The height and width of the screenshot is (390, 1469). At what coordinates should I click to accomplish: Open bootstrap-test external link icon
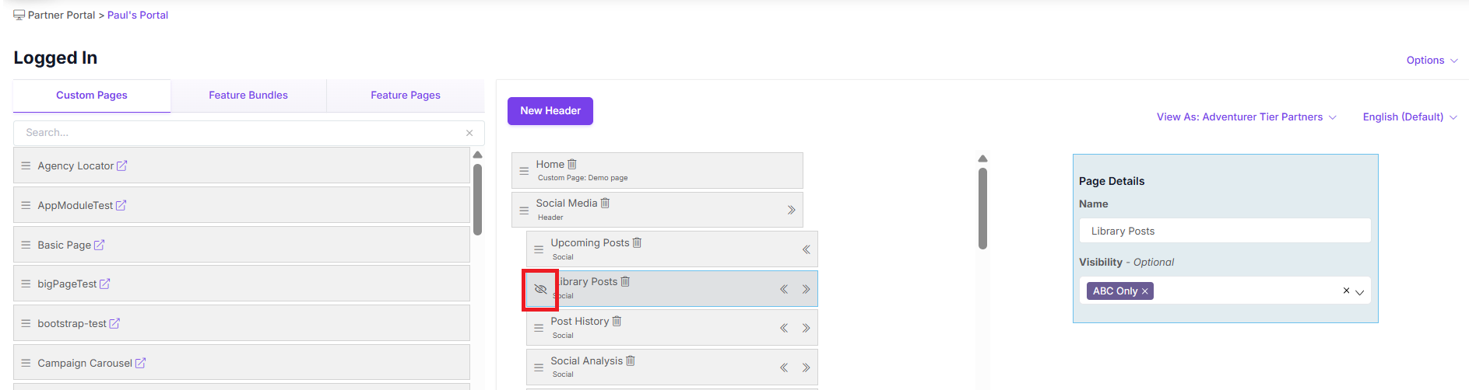114,323
